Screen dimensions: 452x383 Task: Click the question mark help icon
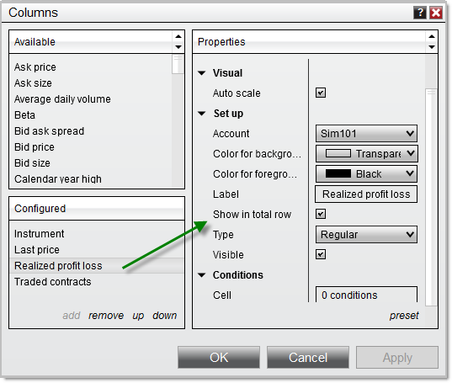(x=420, y=13)
